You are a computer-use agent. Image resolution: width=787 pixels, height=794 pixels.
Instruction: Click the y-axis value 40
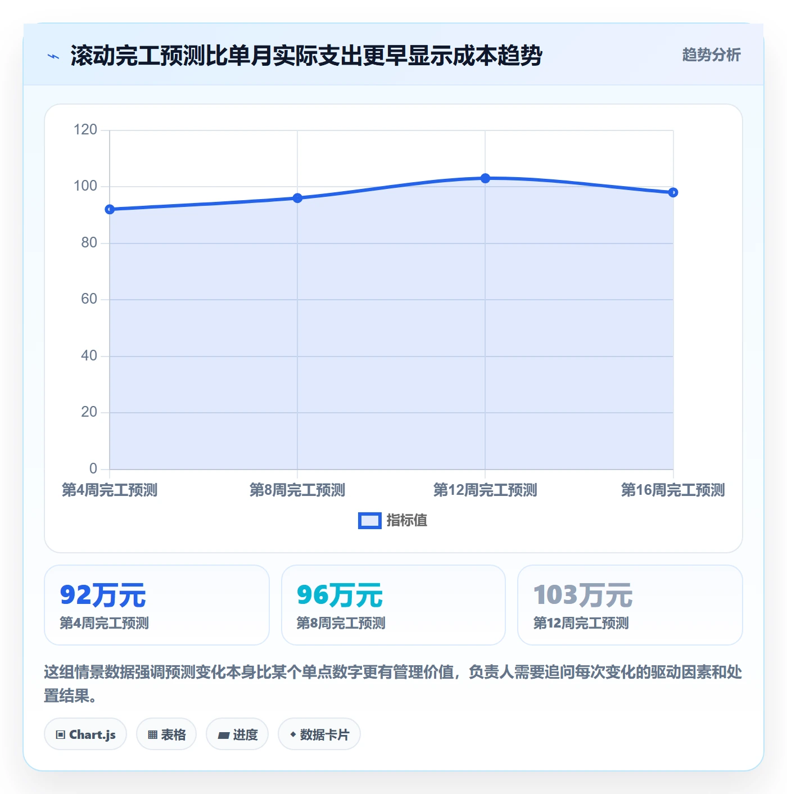[89, 356]
